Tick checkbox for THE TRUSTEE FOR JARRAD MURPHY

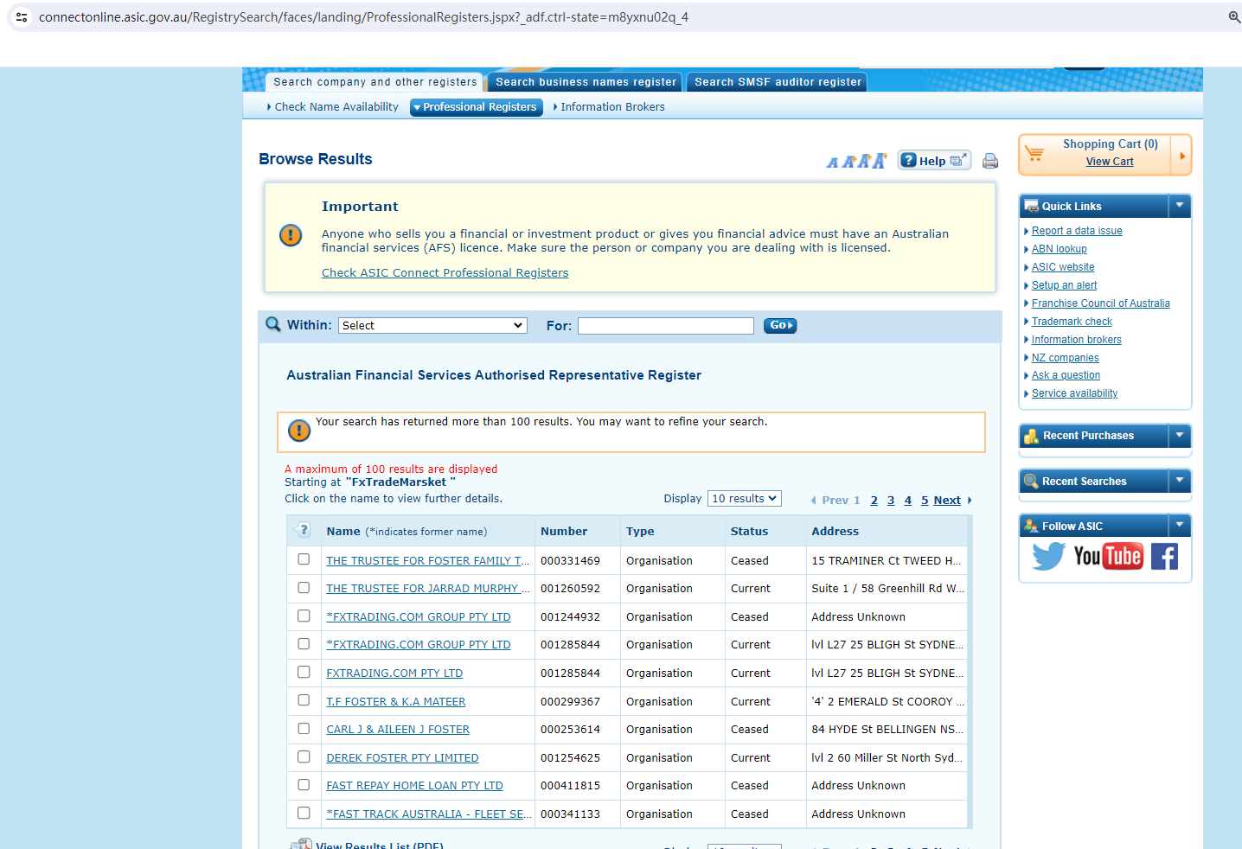(304, 588)
